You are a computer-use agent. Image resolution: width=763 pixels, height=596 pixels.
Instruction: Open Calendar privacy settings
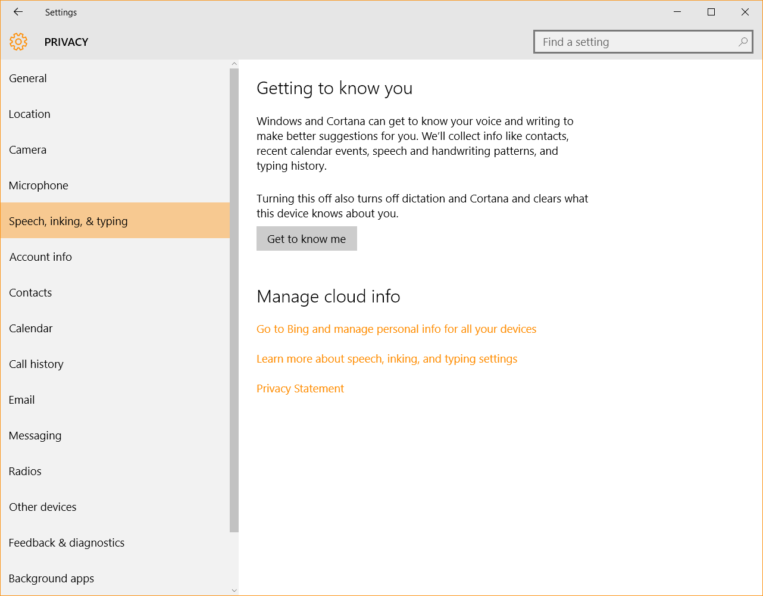point(115,328)
